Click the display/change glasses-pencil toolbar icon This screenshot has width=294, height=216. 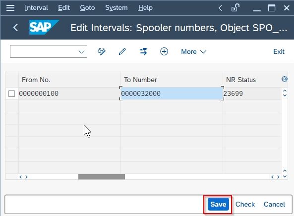click(102, 51)
